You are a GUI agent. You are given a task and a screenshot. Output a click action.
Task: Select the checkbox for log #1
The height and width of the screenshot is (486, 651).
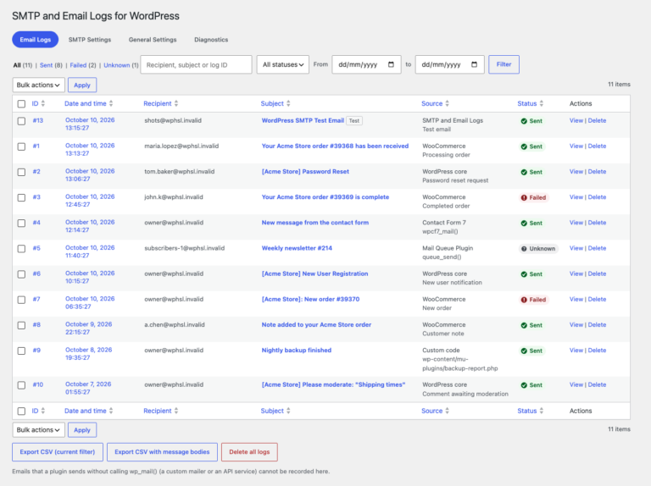click(x=21, y=146)
